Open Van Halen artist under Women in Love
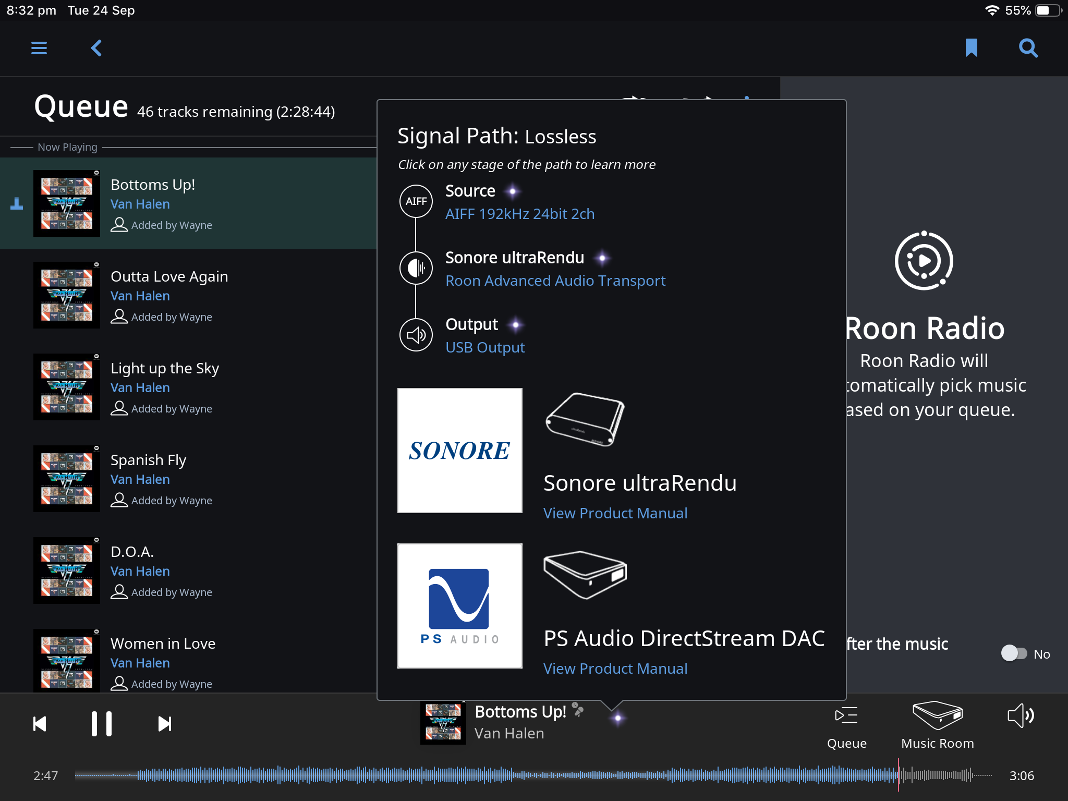The height and width of the screenshot is (801, 1068). [x=140, y=663]
